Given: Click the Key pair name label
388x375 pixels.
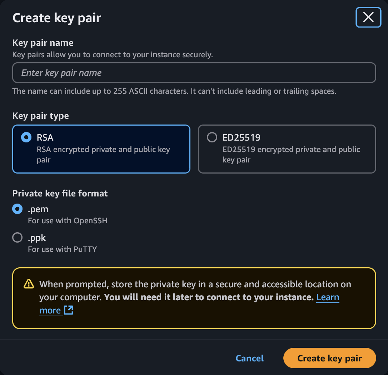Looking at the screenshot, I should 43,43.
